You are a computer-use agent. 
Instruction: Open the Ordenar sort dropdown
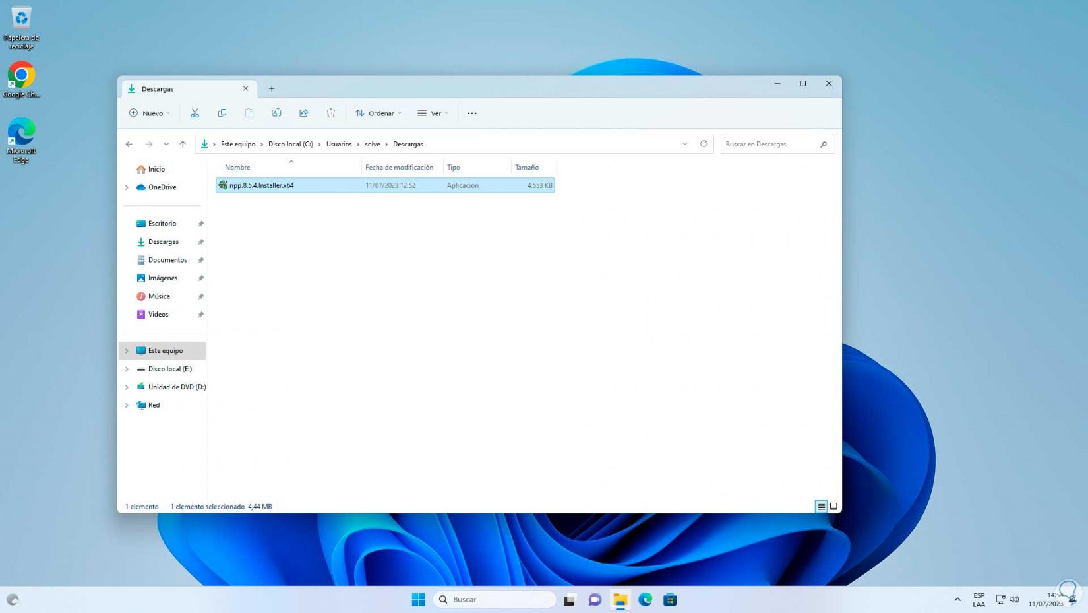378,113
